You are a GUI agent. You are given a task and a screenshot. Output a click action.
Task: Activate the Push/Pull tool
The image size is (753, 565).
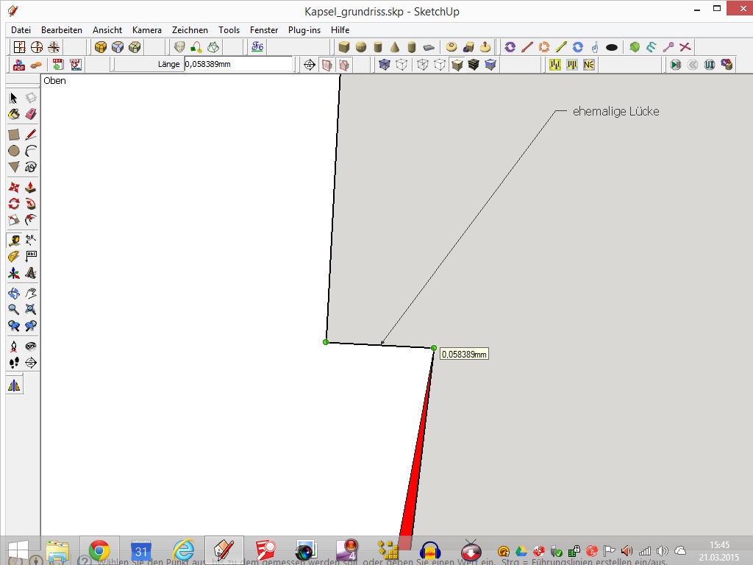(x=31, y=188)
